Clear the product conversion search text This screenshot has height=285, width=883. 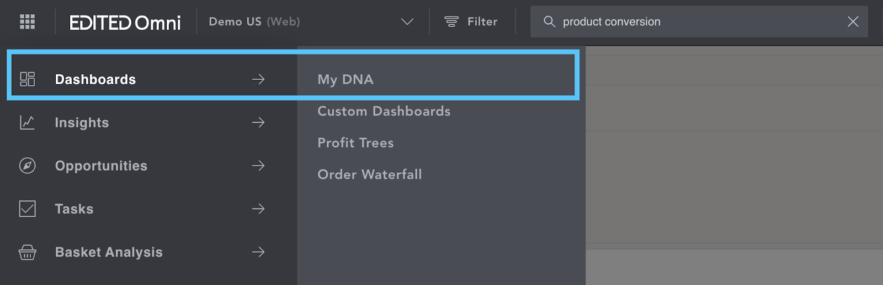(x=853, y=21)
